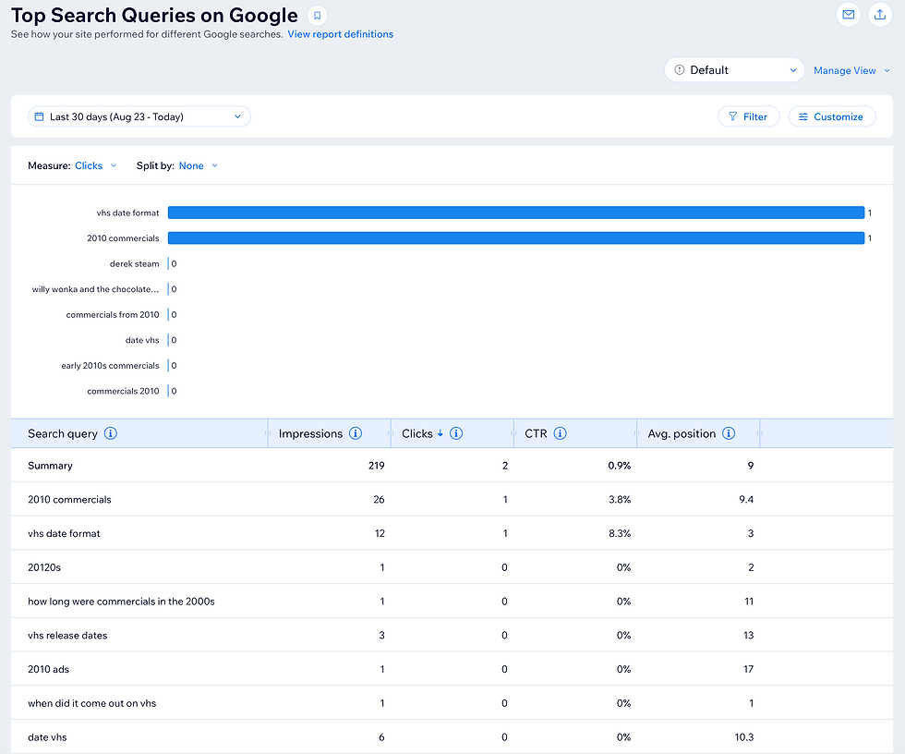Click the 'derek steam' chart label
Viewport: 905px width, 754px height.
135,264
